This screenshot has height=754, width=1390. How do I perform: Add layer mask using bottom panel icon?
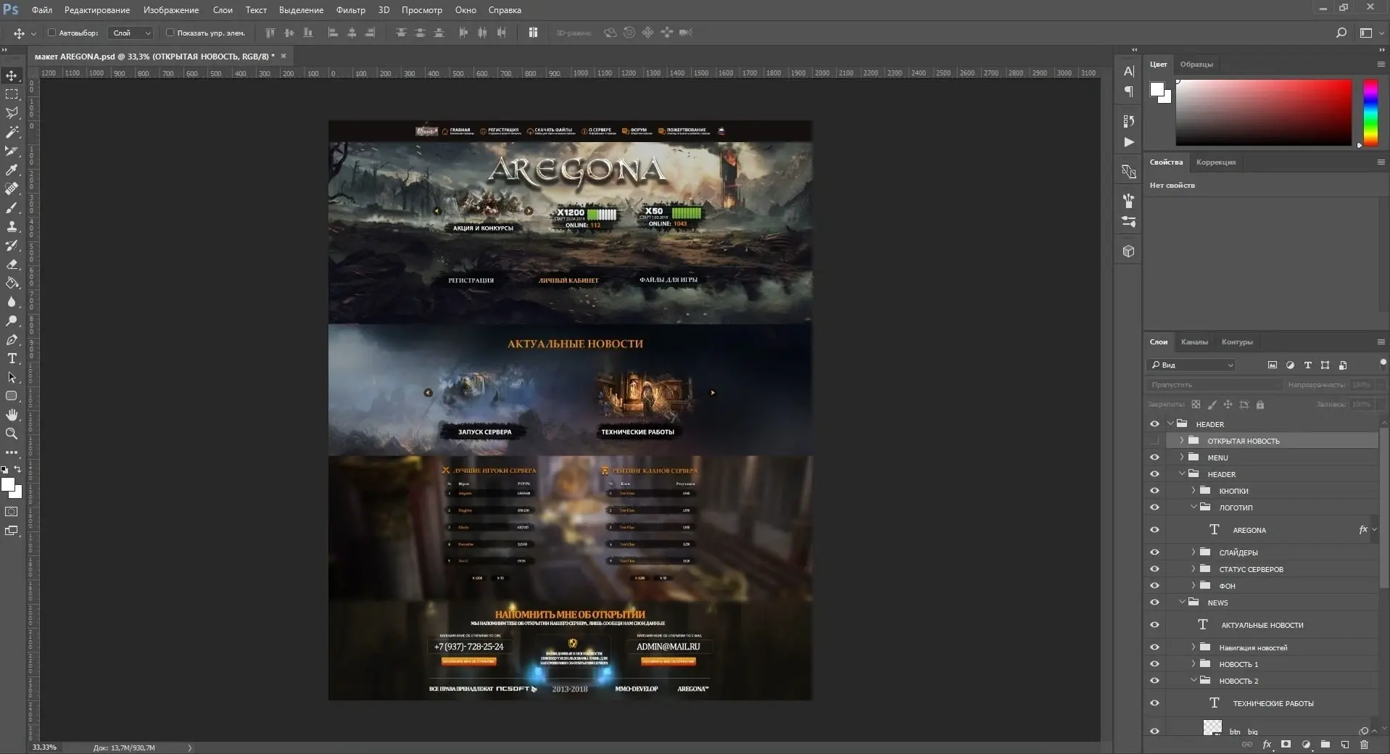tap(1286, 745)
